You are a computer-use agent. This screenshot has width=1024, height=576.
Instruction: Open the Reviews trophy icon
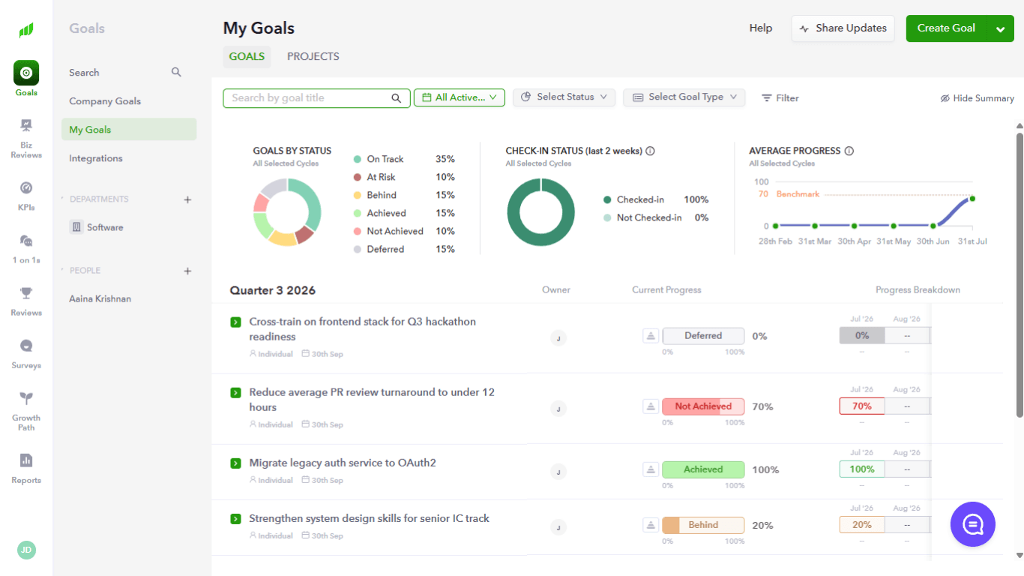click(26, 292)
